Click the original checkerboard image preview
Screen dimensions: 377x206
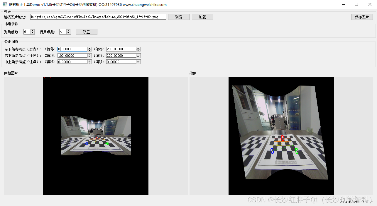coord(96,135)
